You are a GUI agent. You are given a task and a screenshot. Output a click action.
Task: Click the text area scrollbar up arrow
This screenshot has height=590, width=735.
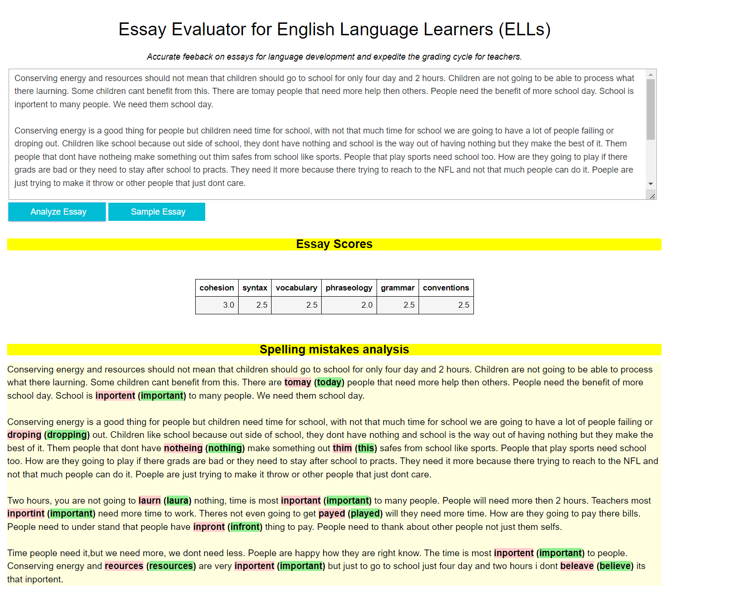651,75
